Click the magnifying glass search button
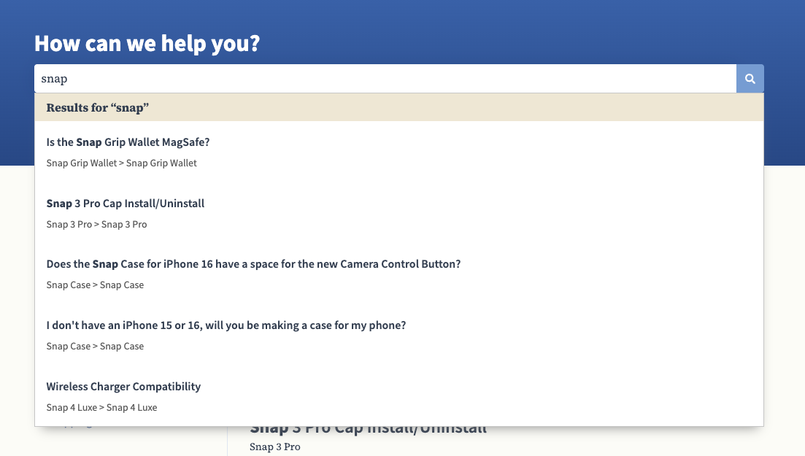 pos(750,79)
